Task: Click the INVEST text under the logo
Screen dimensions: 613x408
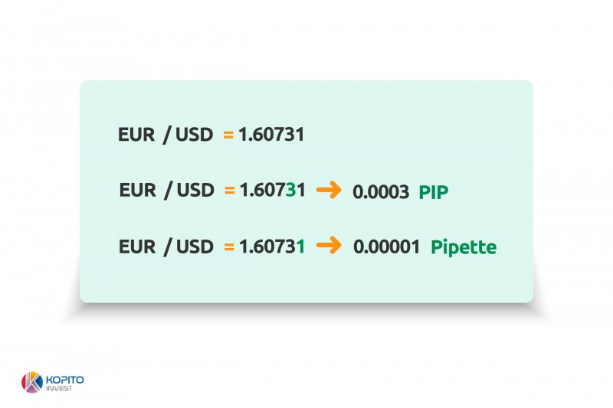Action: click(x=59, y=388)
